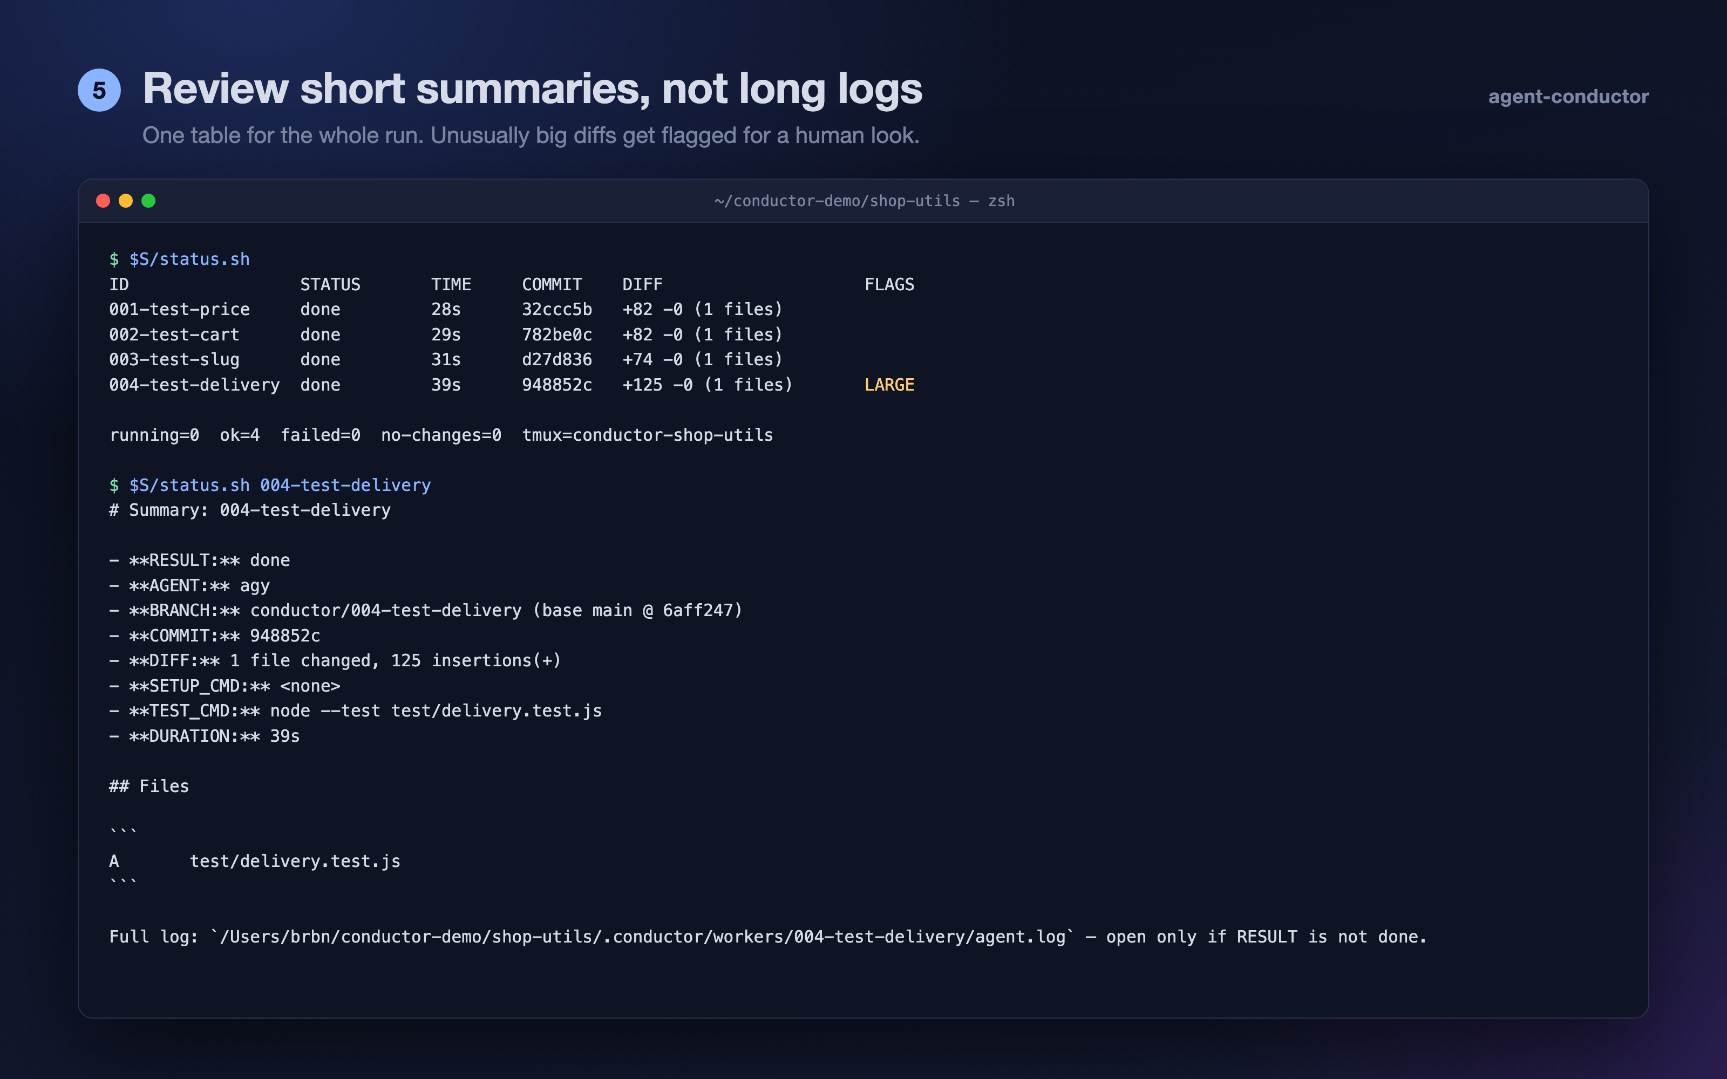Click the BRANCH line with conductor/004-test-delivery

click(426, 610)
